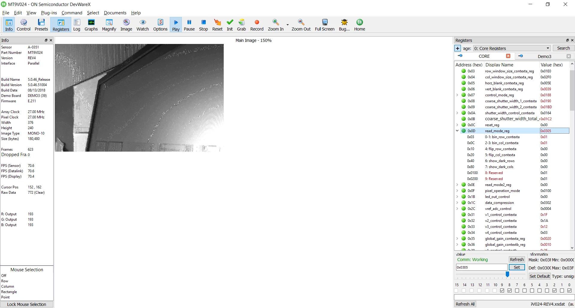Switch to the Demo3 tab
575x308 pixels.
pos(544,56)
